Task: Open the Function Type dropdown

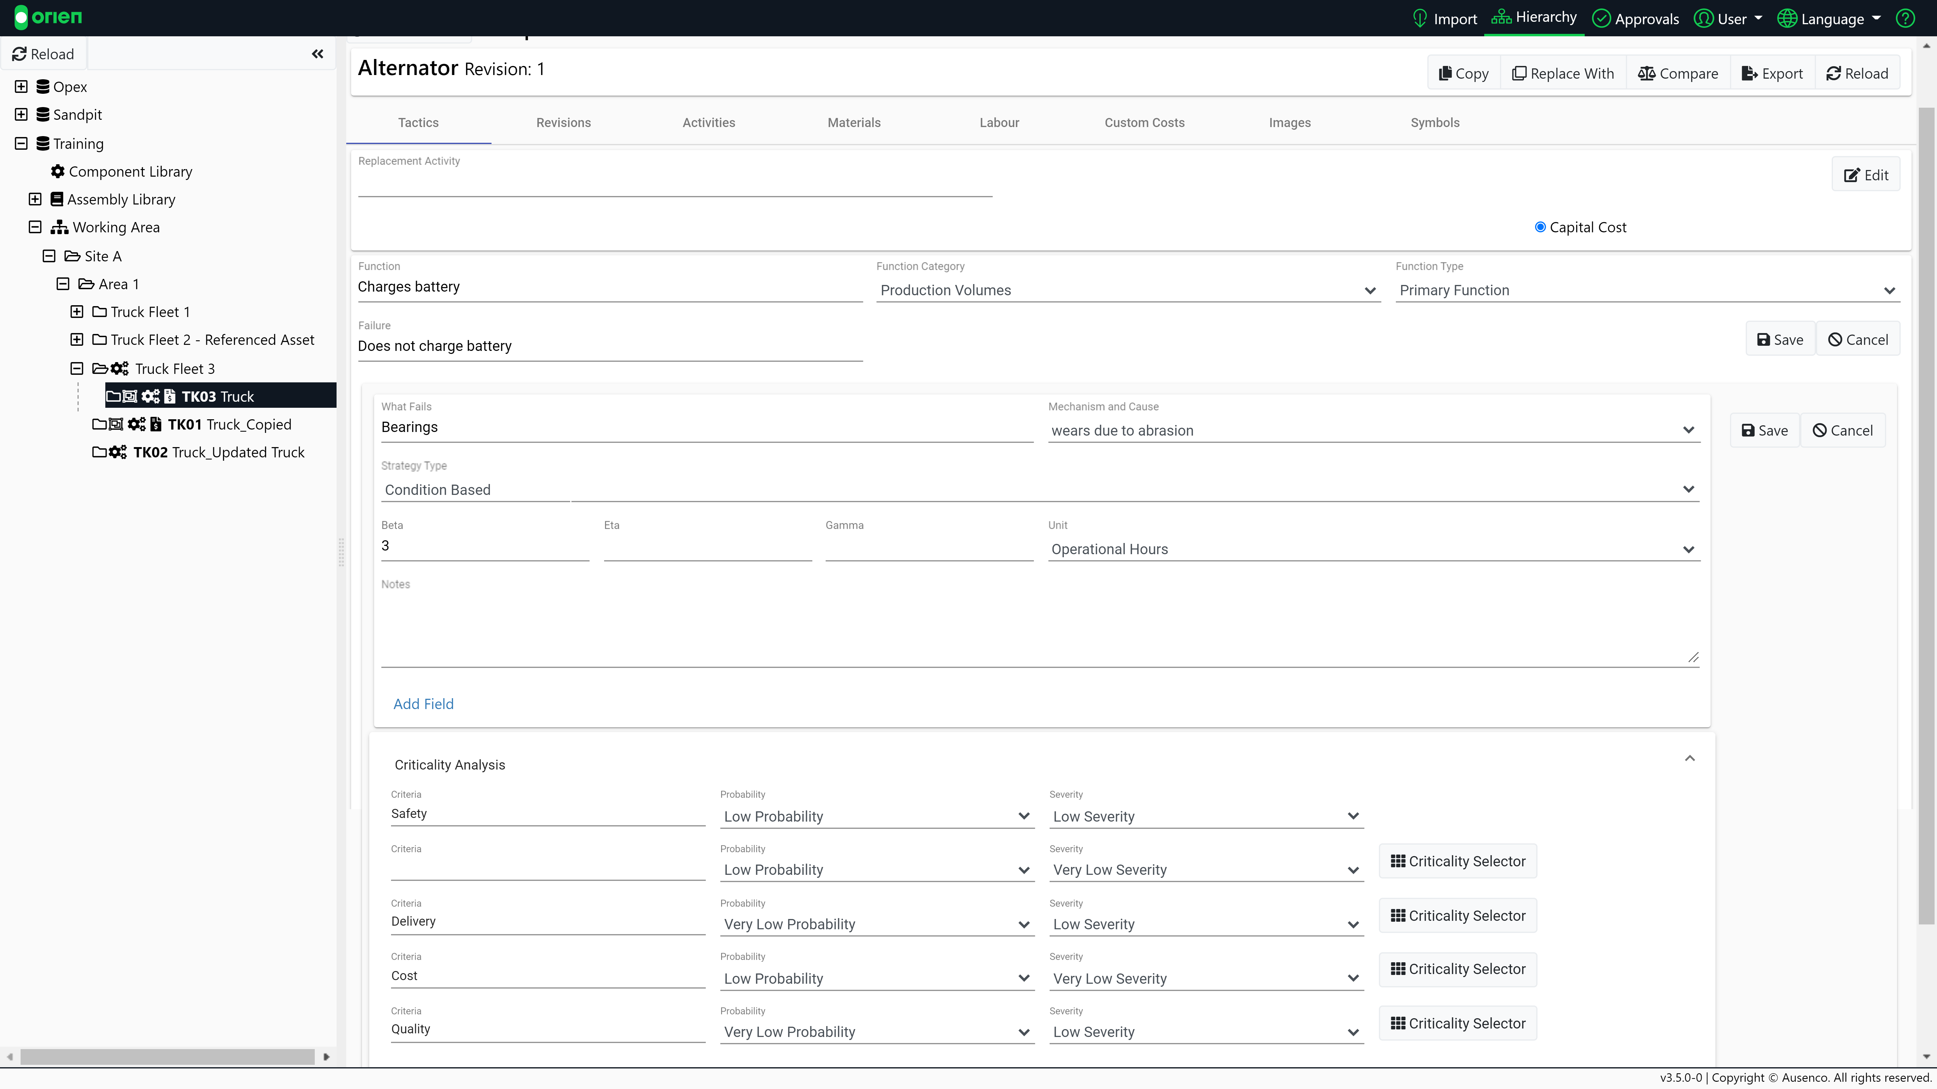Action: [1647, 290]
